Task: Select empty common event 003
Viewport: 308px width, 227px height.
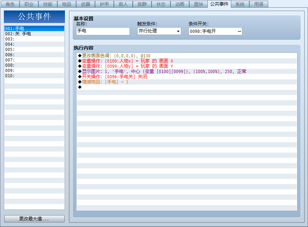Action: pyautogui.click(x=34, y=39)
